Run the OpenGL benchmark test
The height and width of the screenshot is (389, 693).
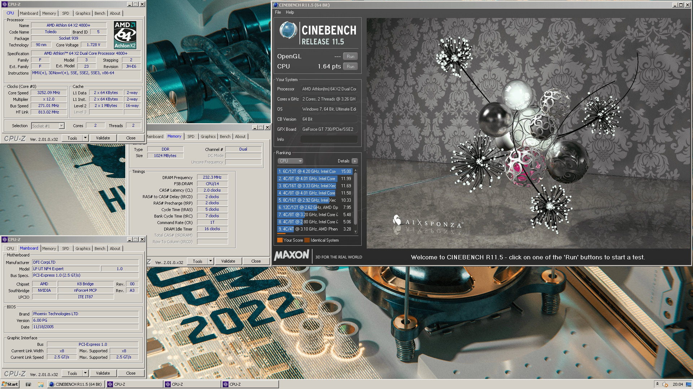pyautogui.click(x=350, y=57)
